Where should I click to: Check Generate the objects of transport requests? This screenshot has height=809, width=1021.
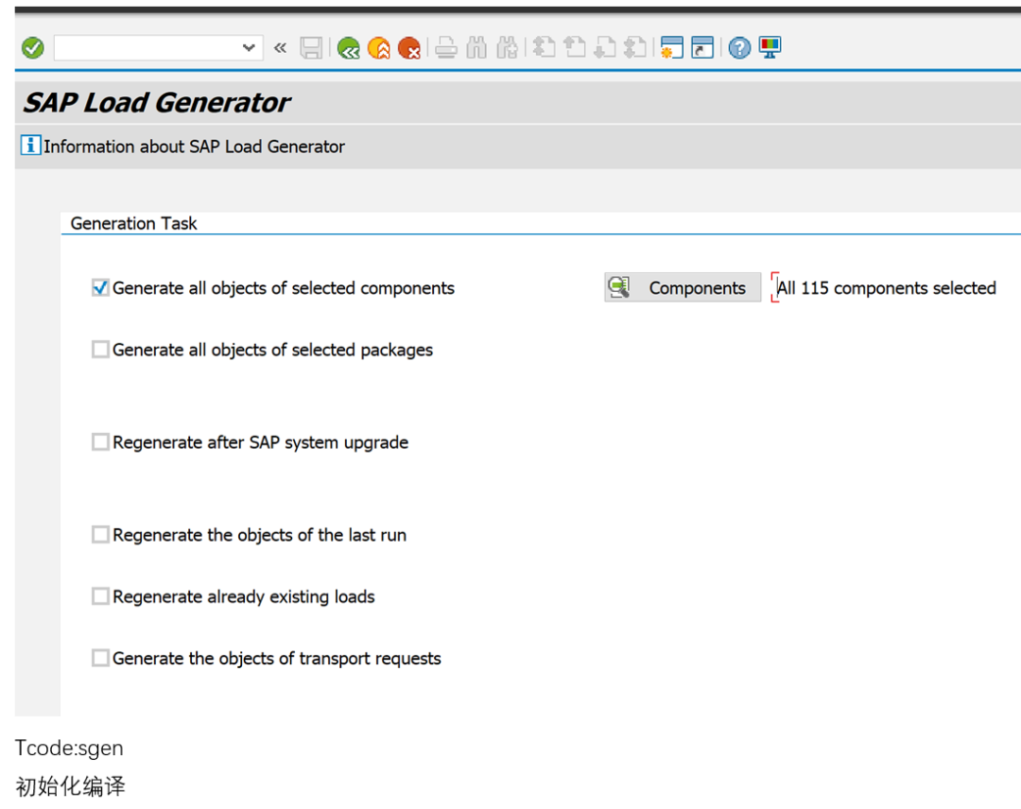tap(100, 658)
